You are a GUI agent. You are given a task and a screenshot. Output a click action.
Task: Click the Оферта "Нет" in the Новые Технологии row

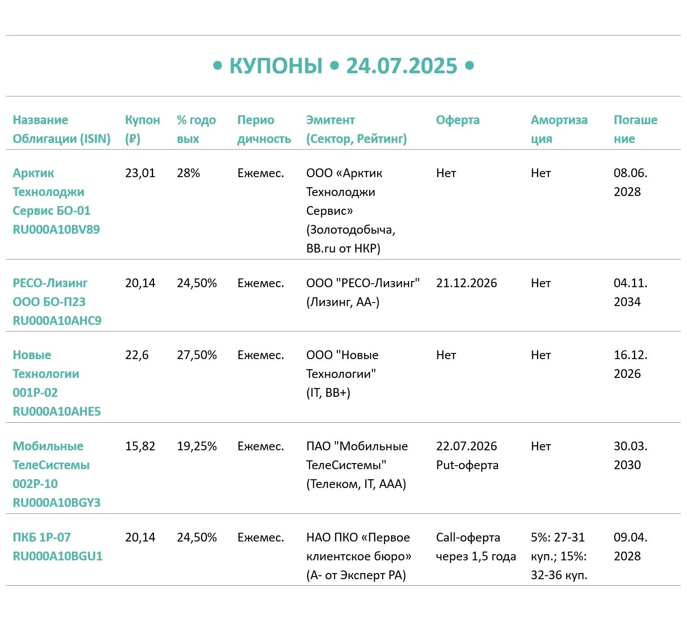click(446, 355)
